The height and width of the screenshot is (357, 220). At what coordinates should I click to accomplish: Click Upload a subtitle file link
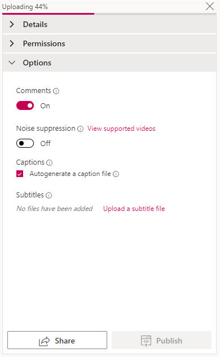pyautogui.click(x=134, y=209)
